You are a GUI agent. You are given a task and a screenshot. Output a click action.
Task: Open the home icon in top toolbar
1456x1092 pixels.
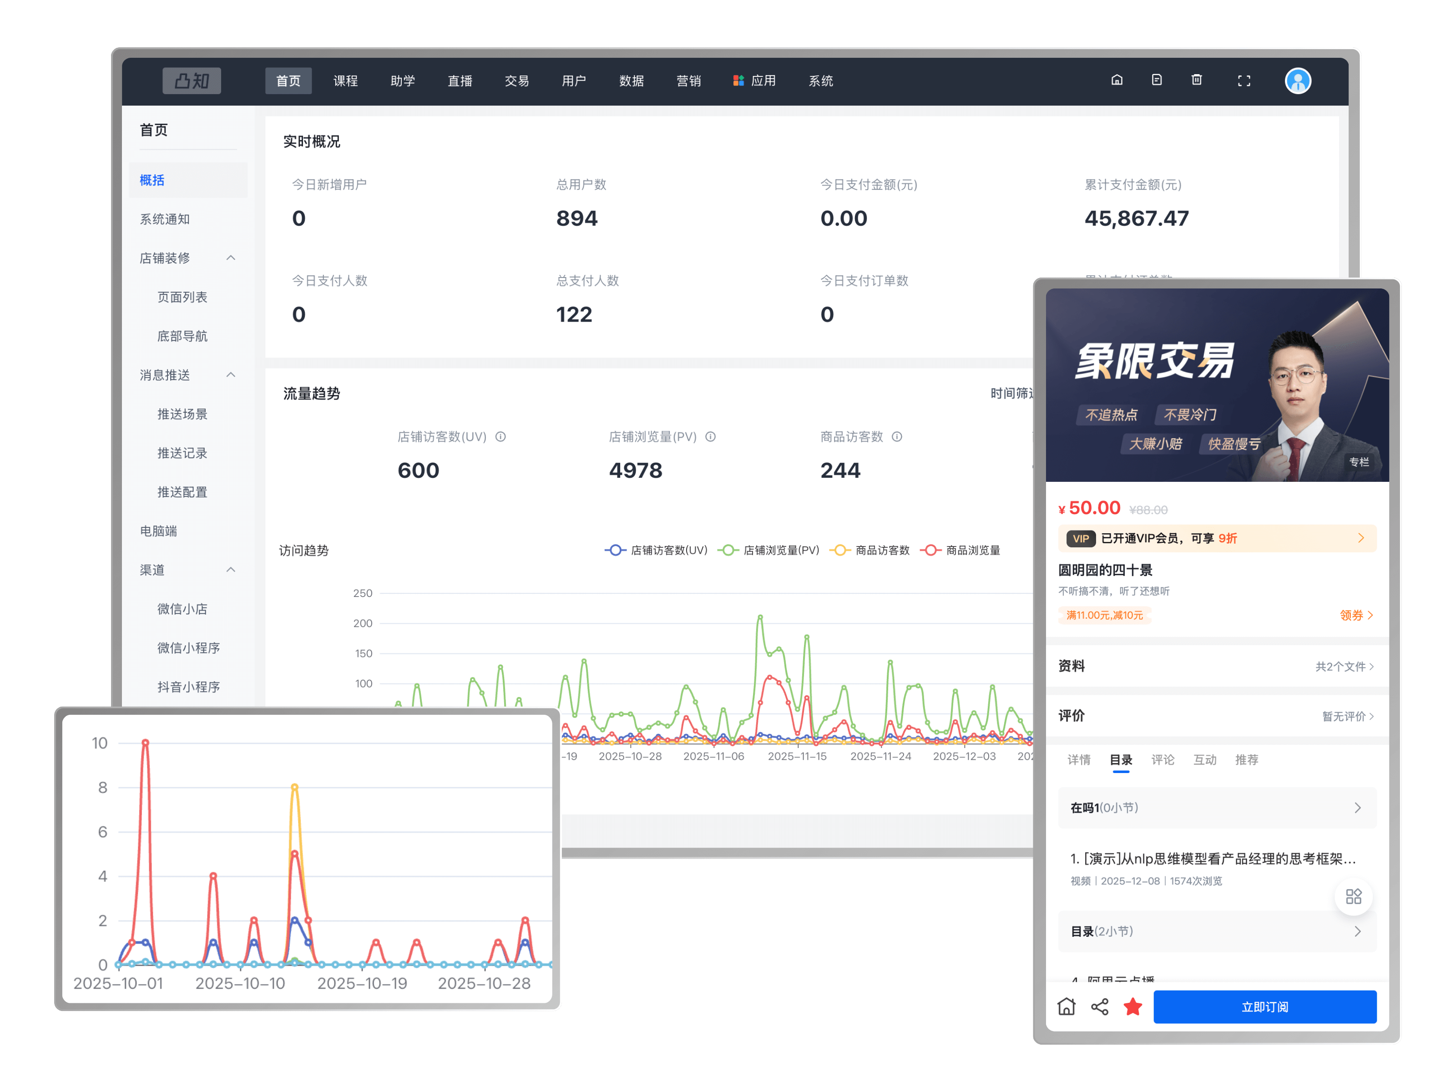coord(1117,80)
